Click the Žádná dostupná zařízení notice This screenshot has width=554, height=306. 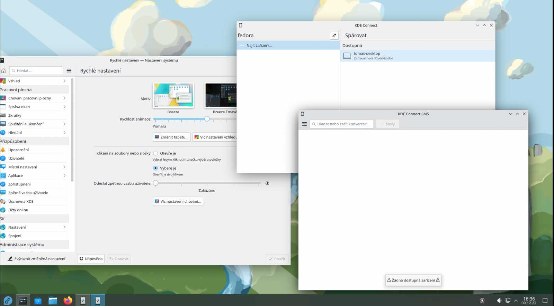pos(413,280)
